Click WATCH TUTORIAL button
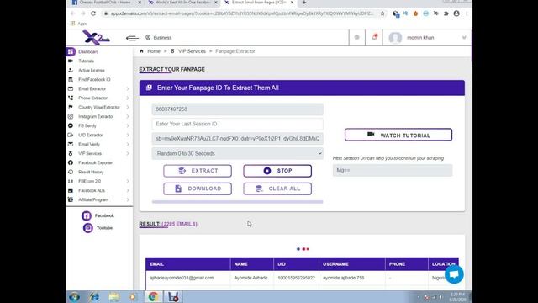538x303 pixels. click(398, 135)
